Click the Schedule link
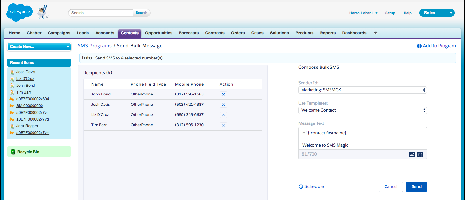The width and height of the screenshot is (465, 200). [314, 186]
